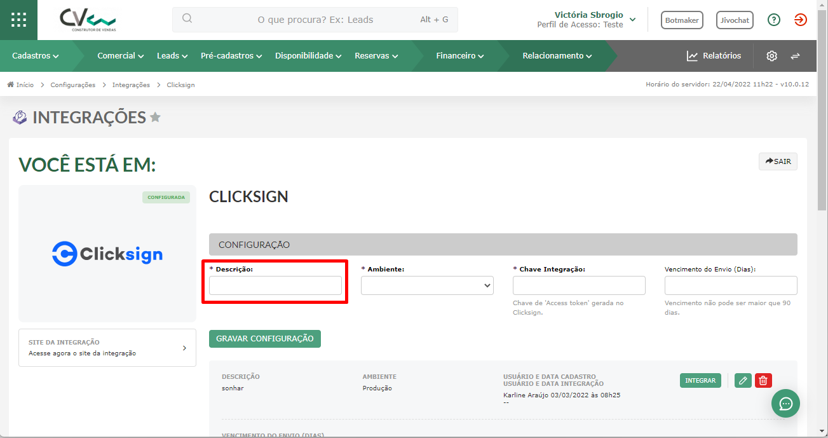Open the settings gear icon
Screen dimensions: 828x438
(771, 56)
